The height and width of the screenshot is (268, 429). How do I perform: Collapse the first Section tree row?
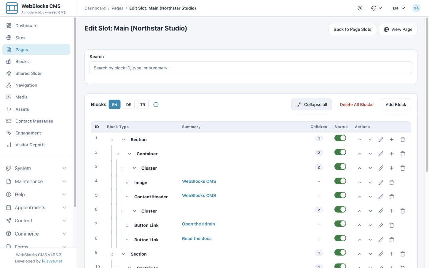click(x=124, y=140)
